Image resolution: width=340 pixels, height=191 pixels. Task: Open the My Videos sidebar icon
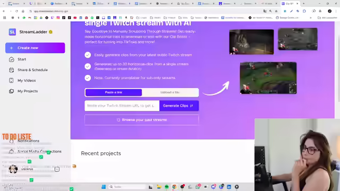tap(12, 81)
